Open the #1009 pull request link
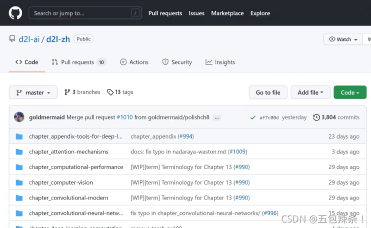This screenshot has height=228, width=371. pos(237,151)
